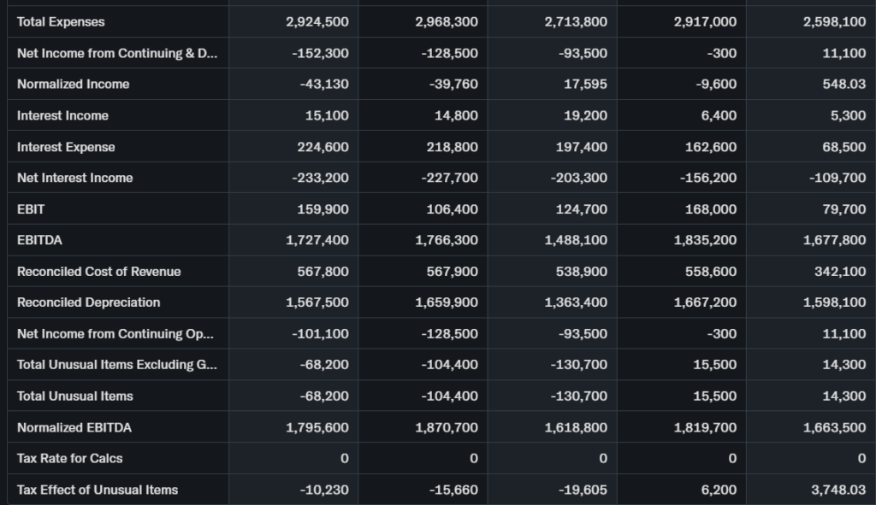Click the Tax Effect of Unusual Items label

[98, 490]
